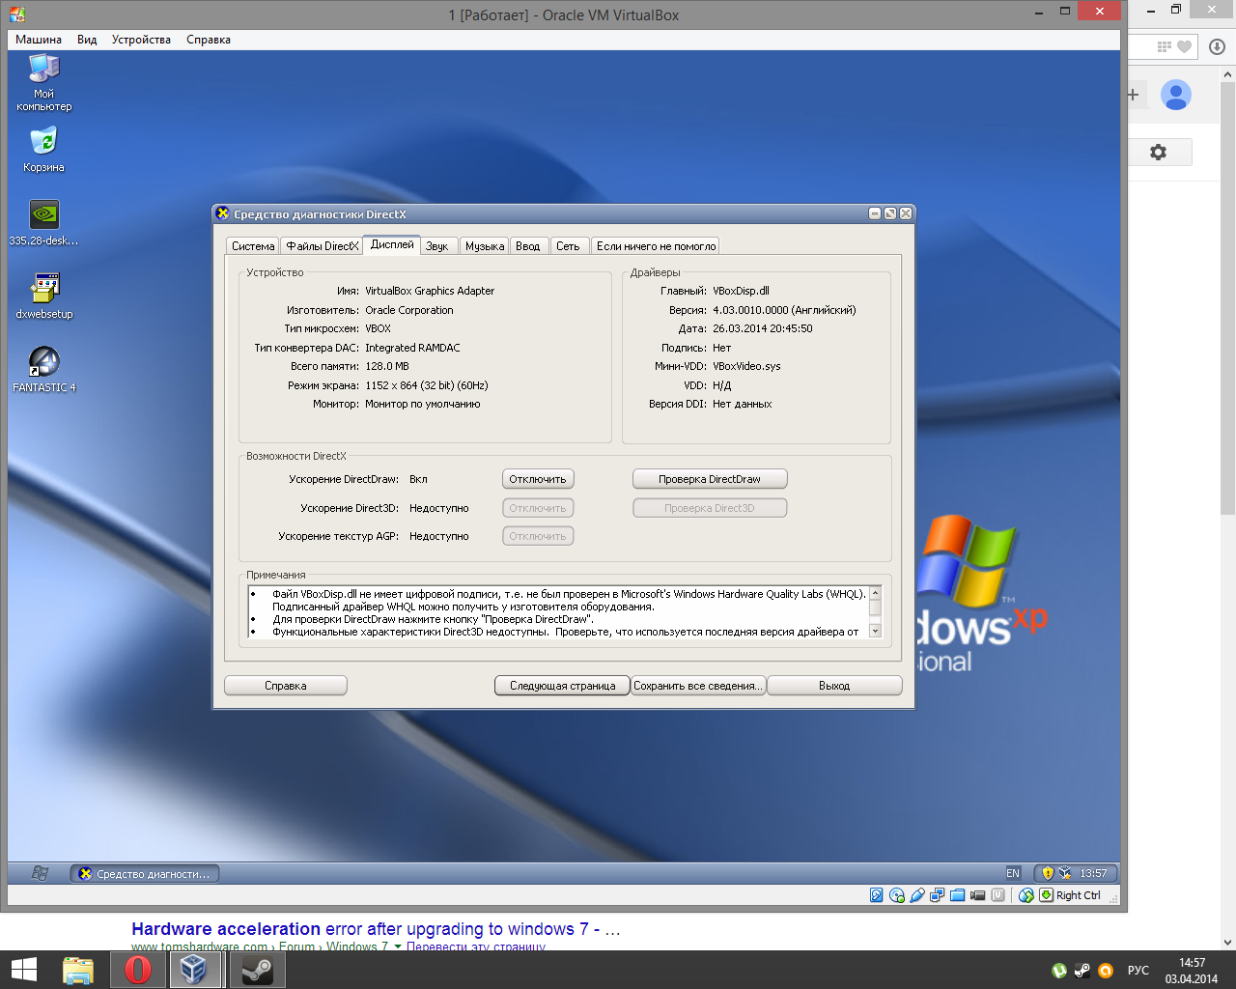Click the Следующая страница button
Screen dimensions: 1236x989
563,686
